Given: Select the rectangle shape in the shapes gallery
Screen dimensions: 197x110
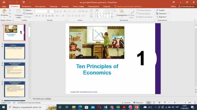Looking at the screenshot, I should coord(106,11).
